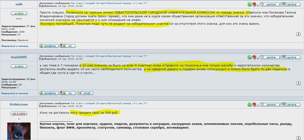Click Вернуться к началу under lenjrik2005's info

point(15,93)
